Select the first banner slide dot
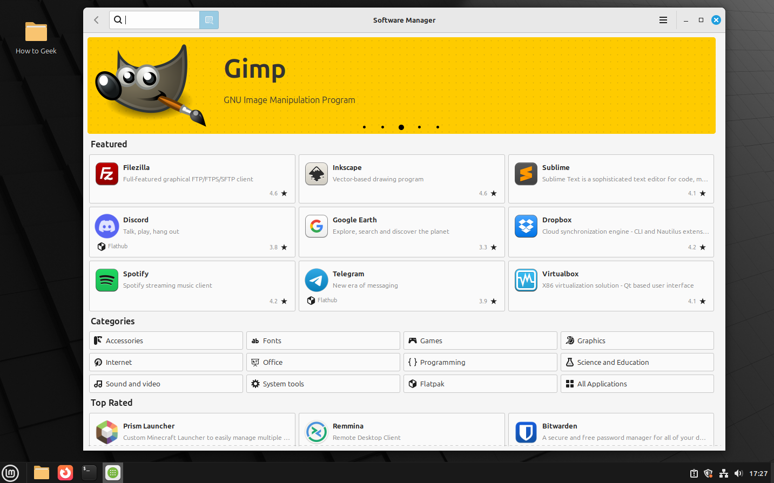 pos(365,127)
